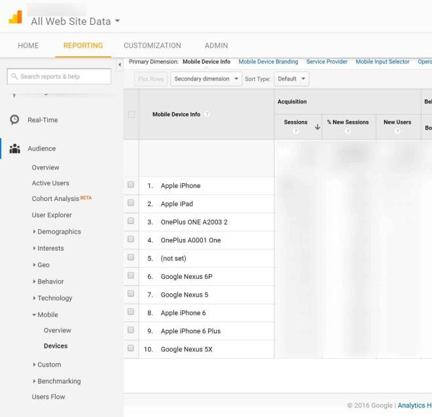Check the OnePlus ONE A2003 2 checkbox
This screenshot has height=417, width=432.
pos(131,221)
